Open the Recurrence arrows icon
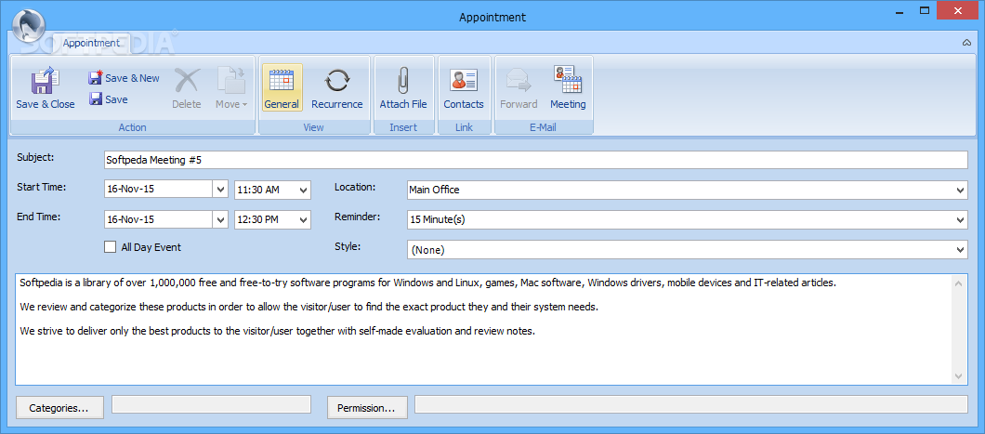The height and width of the screenshot is (434, 985). [x=337, y=82]
